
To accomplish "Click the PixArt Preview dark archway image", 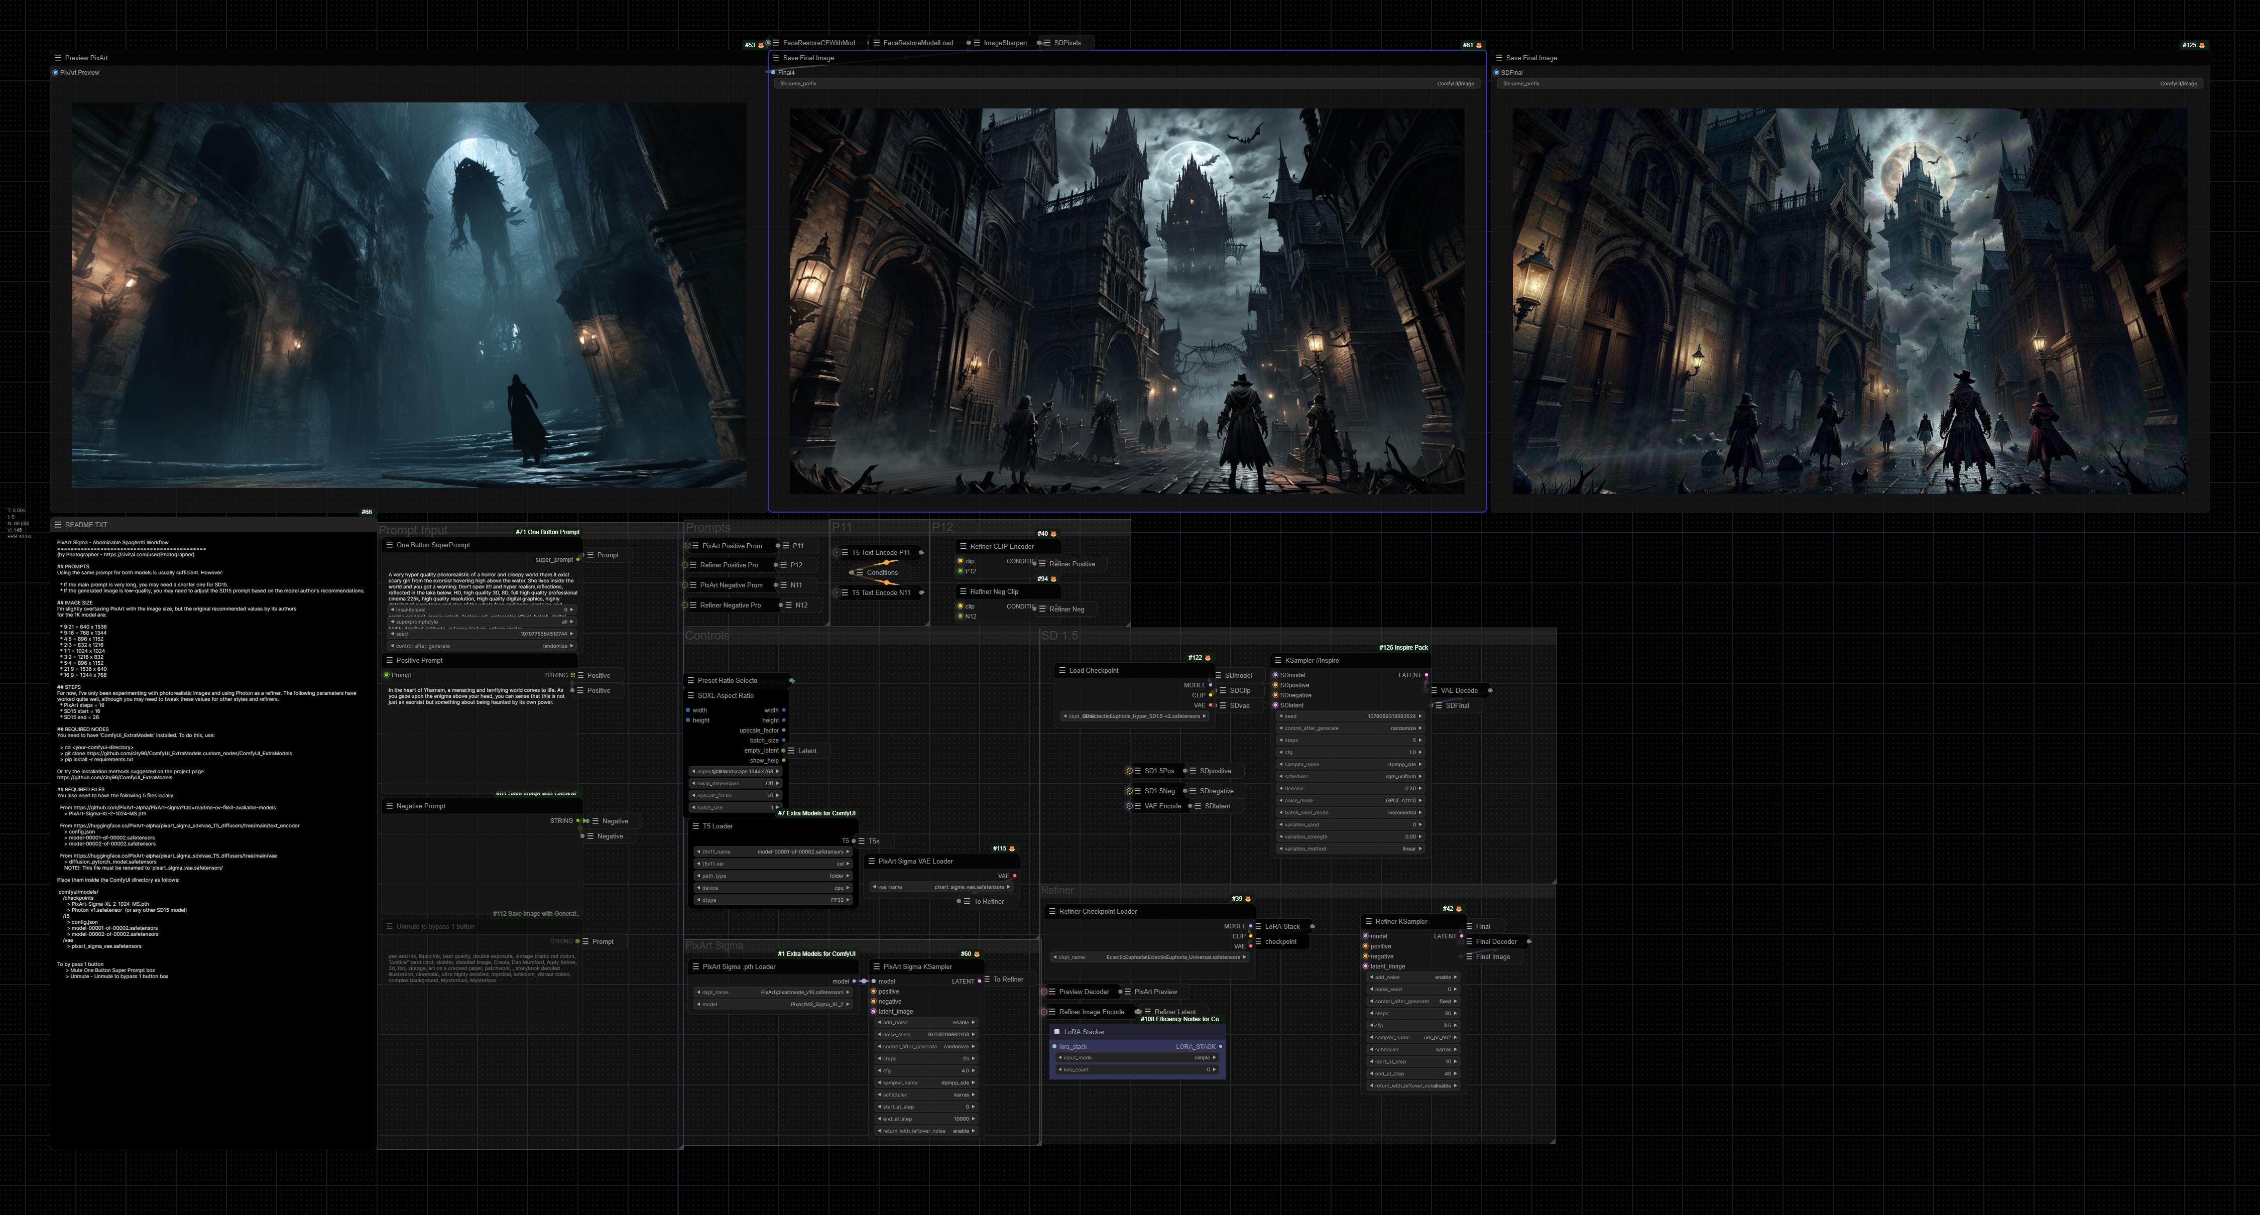I will [x=409, y=295].
